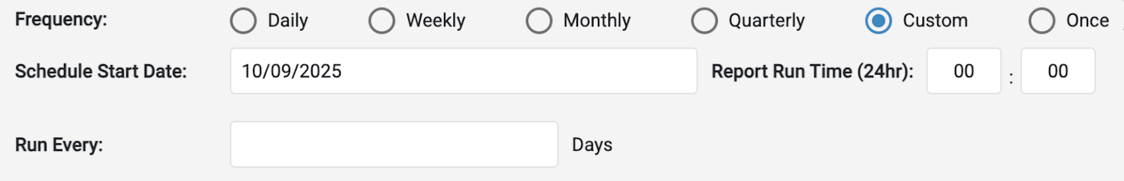Click the "Daily" text label
This screenshot has height=181, width=1124.
coord(288,20)
